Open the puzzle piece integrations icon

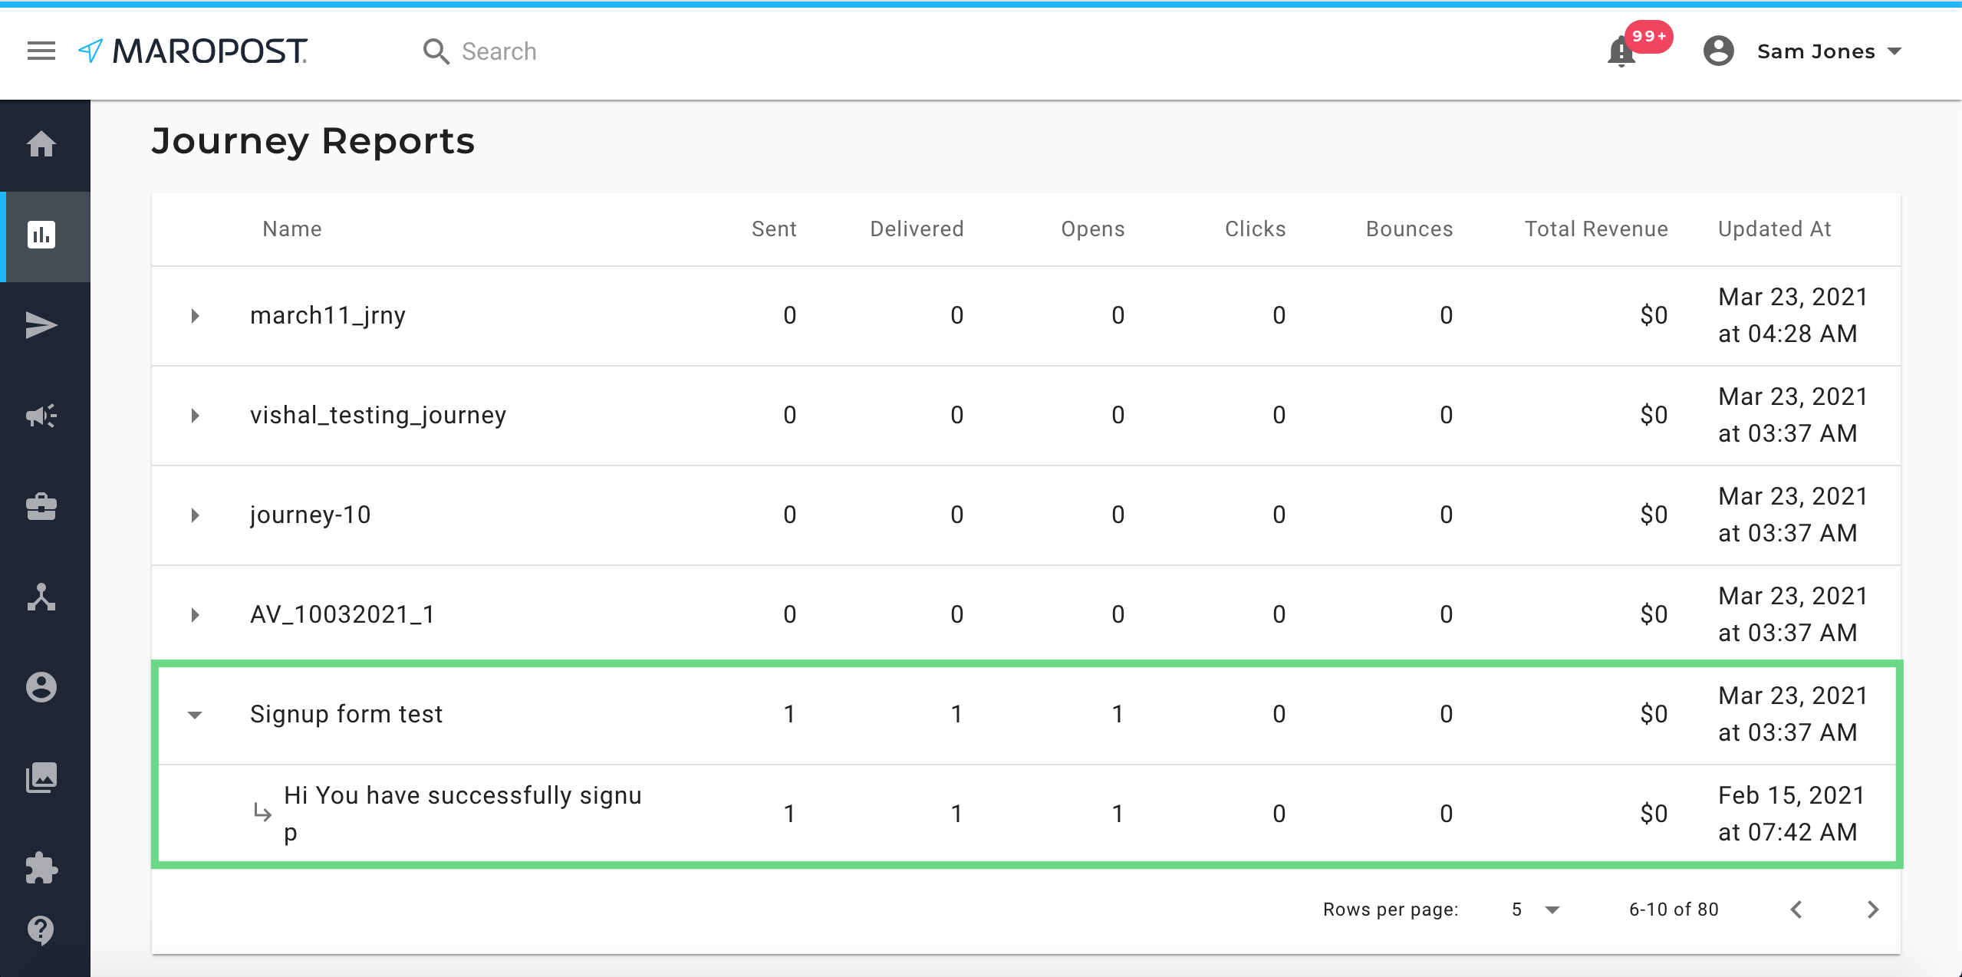41,868
